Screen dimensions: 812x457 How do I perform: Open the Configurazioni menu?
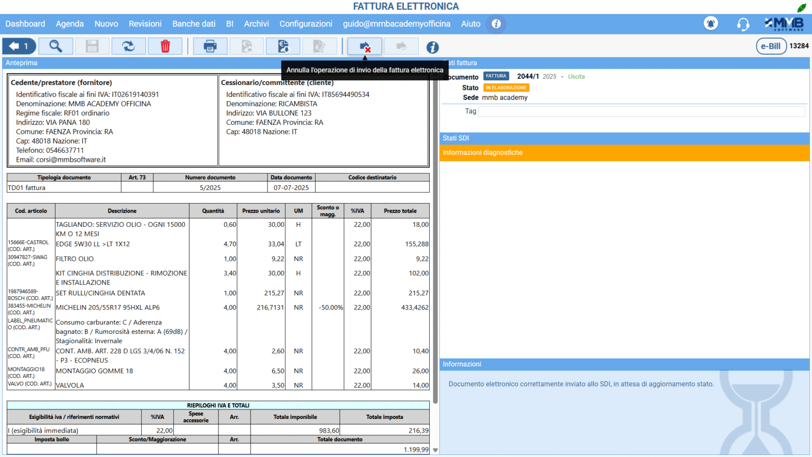coord(306,24)
